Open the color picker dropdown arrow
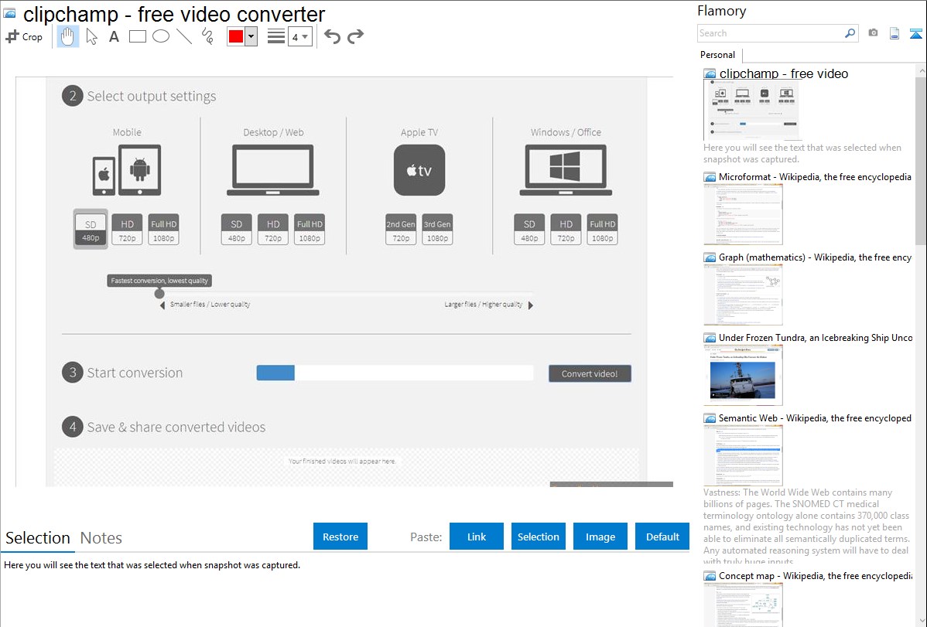 coord(251,36)
